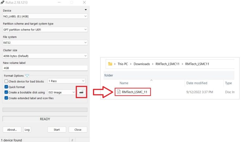The image size is (243, 142).
Task: Open the Partition scheme dropdown
Action: click(45, 30)
